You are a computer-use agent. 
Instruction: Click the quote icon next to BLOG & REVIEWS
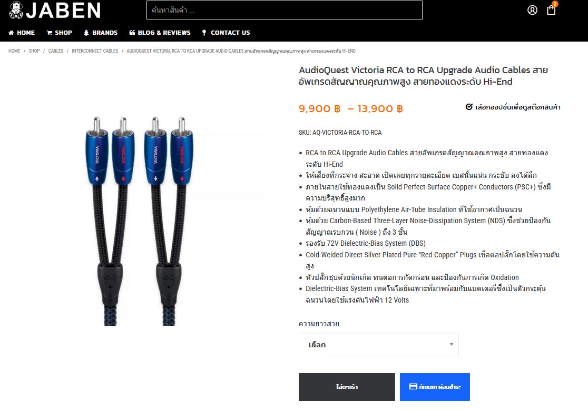(x=132, y=33)
